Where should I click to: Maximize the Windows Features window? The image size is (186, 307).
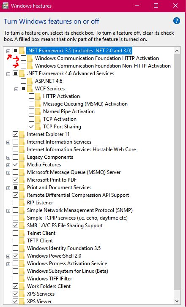(x=156, y=5)
